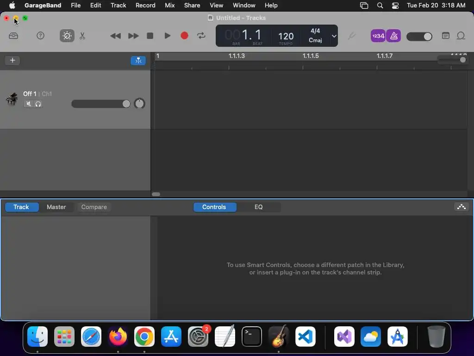The height and width of the screenshot is (356, 474).
Task: Open the Loop Browser button
Action: pos(461,36)
